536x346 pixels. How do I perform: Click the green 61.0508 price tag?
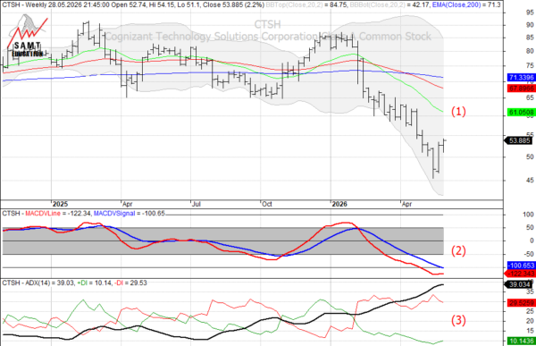click(x=521, y=113)
